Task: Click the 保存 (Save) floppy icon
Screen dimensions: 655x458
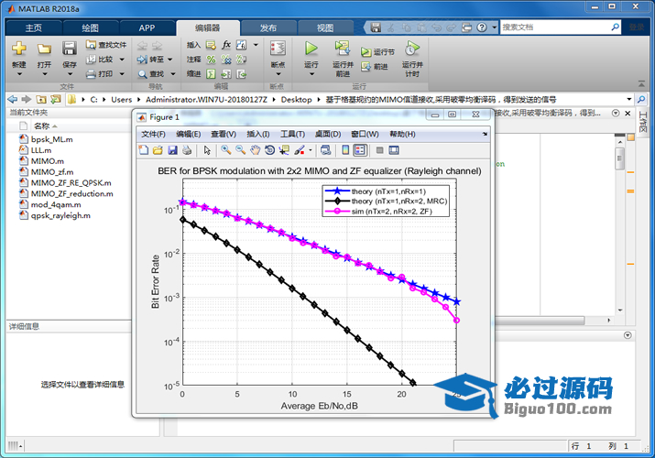Action: [x=69, y=49]
